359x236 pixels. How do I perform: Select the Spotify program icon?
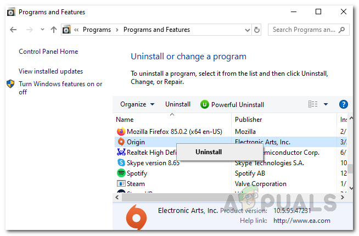[x=121, y=173]
